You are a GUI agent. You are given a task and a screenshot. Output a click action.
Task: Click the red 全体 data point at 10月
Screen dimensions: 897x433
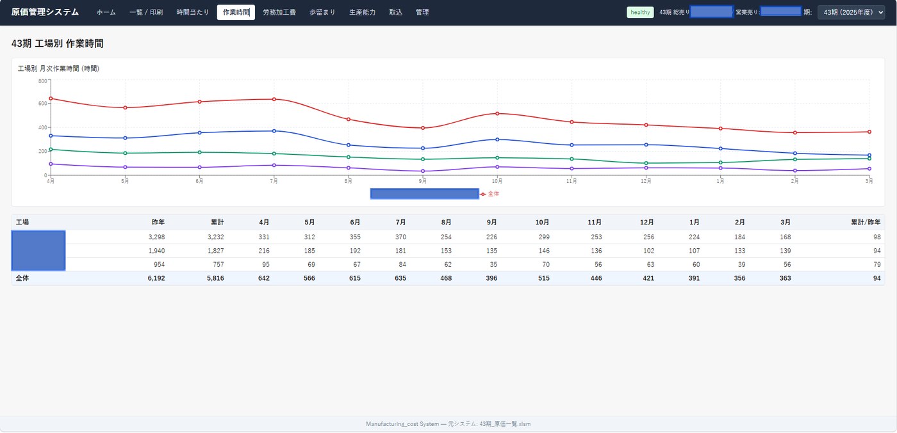tap(497, 113)
